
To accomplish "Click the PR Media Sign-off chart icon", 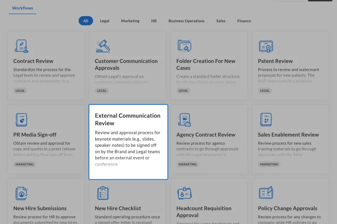I will click(x=21, y=120).
